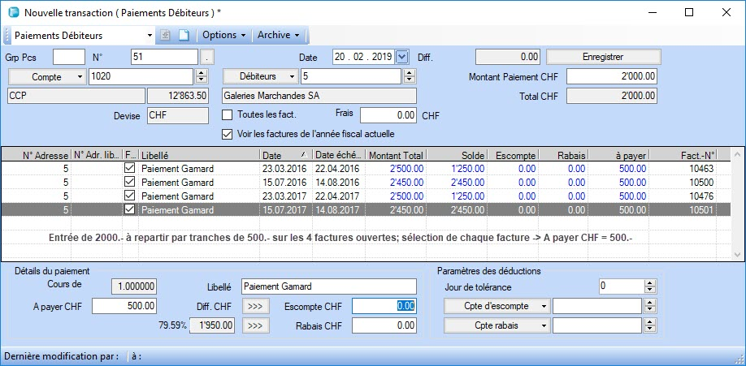Click the greyed save icon in toolbar
This screenshot has height=366, width=746.
tap(165, 36)
